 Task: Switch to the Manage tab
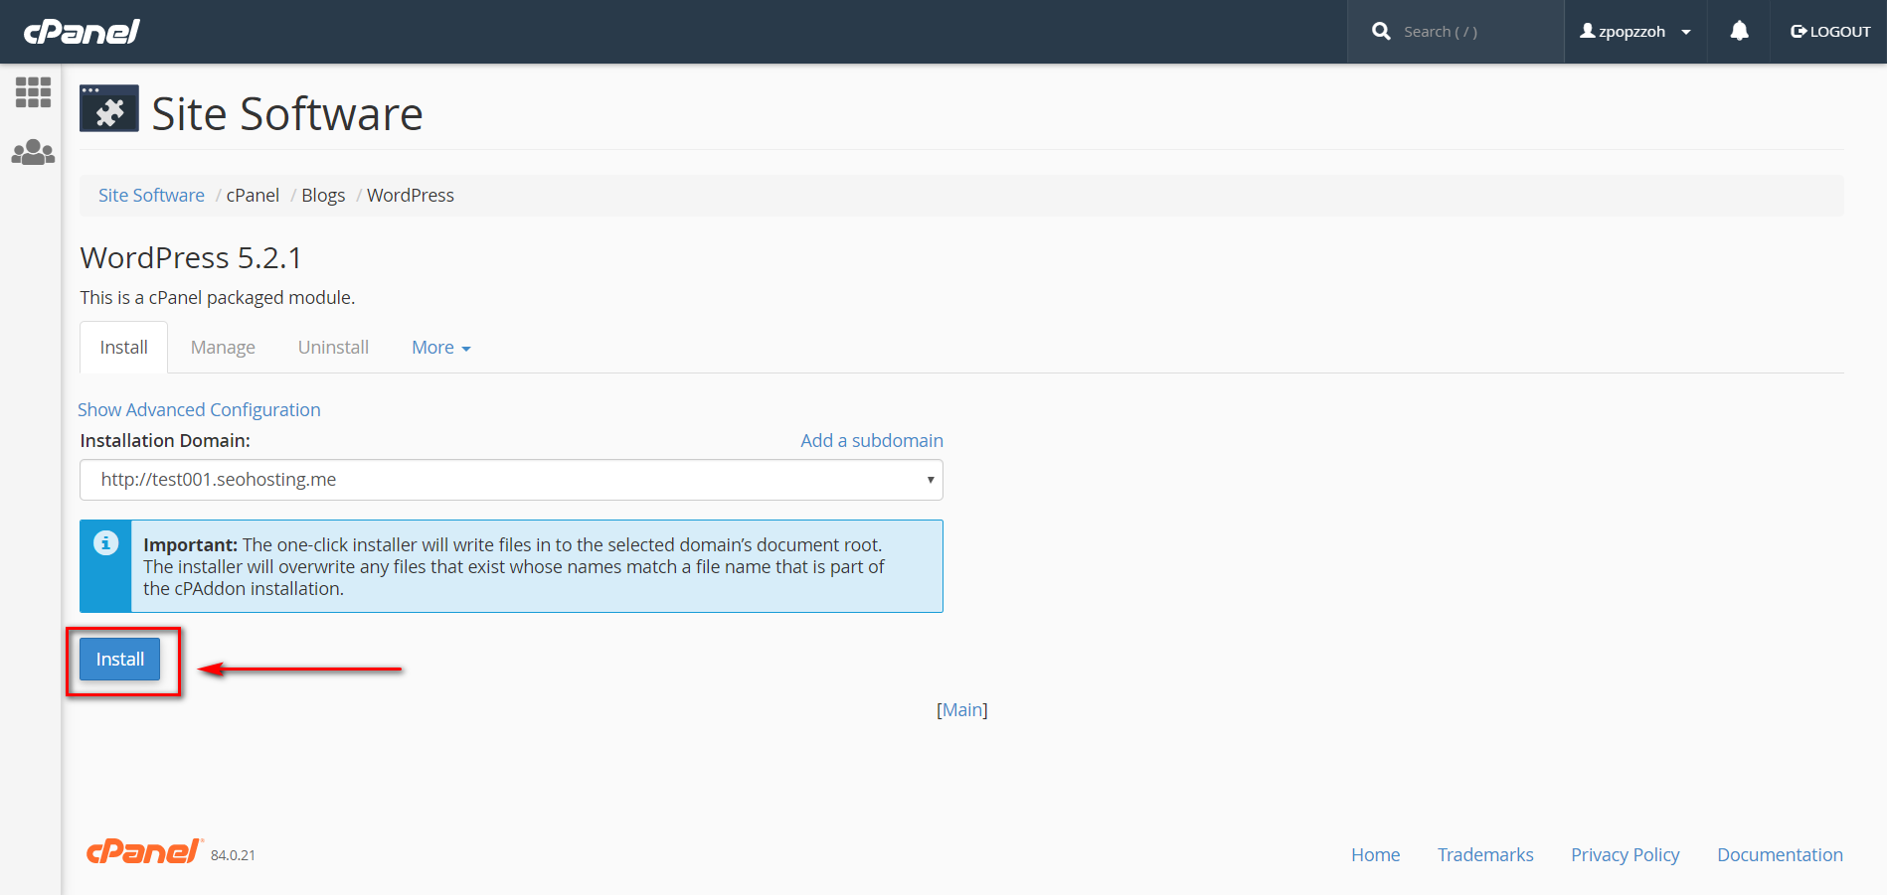(223, 348)
